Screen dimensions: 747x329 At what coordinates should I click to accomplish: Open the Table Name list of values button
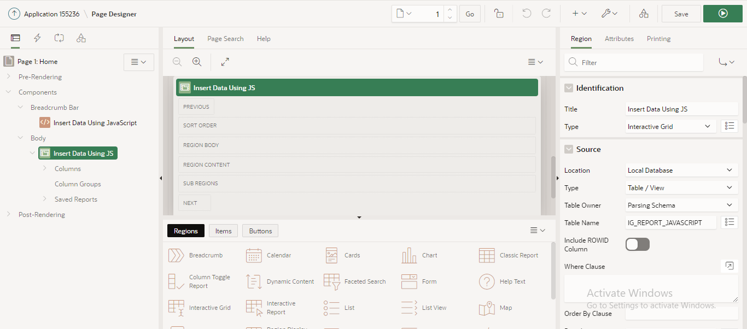(x=730, y=222)
